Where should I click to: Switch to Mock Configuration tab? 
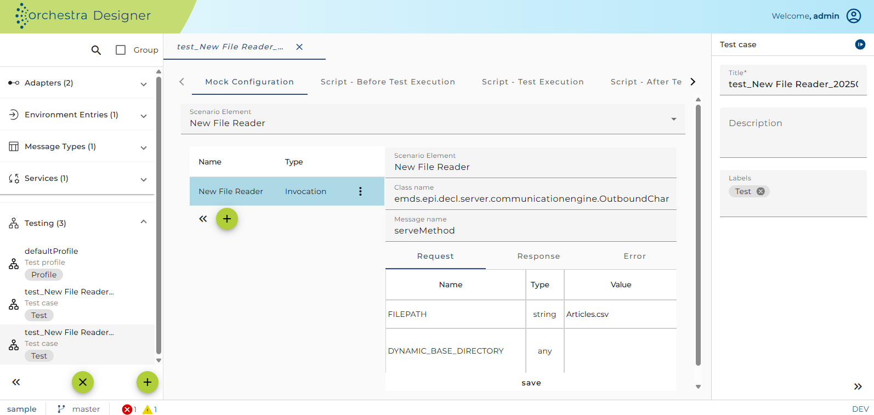(x=249, y=82)
